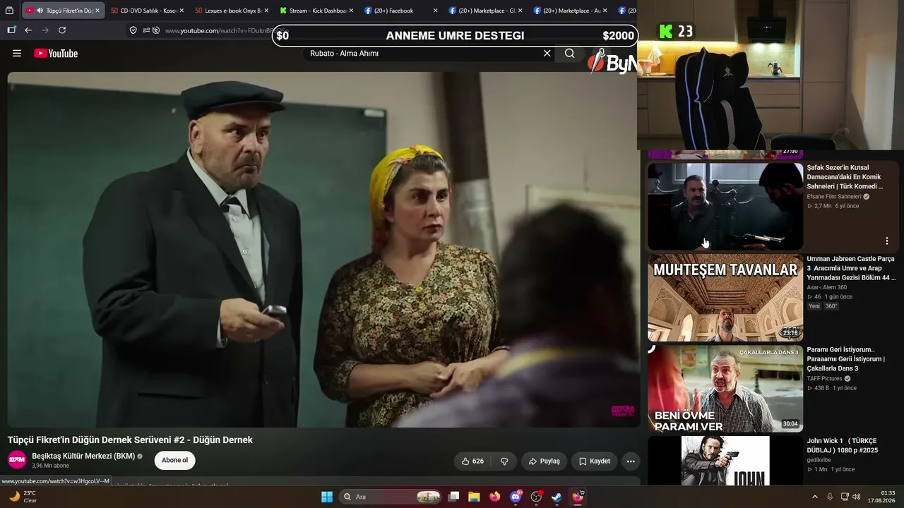Open the Paramı Geri İstiyorum video title
This screenshot has width=904, height=508.
[x=846, y=359]
